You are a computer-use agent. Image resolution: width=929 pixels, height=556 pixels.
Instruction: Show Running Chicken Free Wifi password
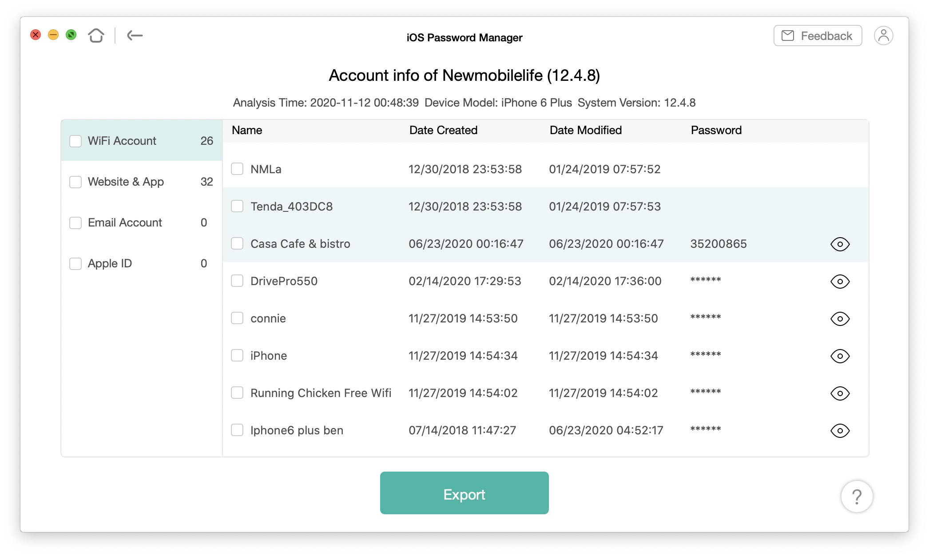[840, 393]
